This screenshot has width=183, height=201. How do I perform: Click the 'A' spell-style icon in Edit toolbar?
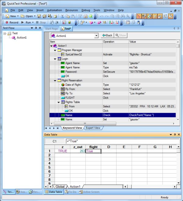tap(128, 16)
